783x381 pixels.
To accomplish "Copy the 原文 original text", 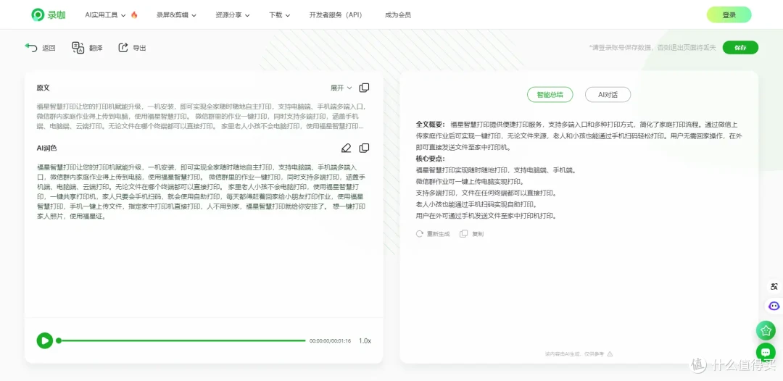I will coord(365,88).
